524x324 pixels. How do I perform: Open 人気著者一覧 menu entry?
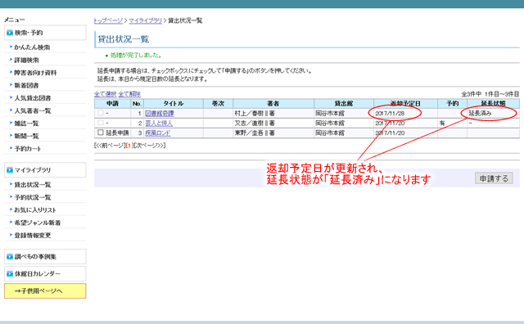33,110
